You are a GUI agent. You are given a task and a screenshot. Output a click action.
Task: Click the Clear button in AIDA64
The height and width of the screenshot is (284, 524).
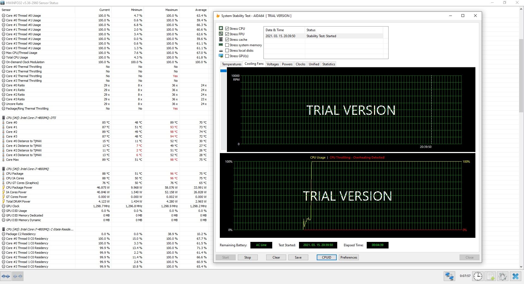[276, 257]
